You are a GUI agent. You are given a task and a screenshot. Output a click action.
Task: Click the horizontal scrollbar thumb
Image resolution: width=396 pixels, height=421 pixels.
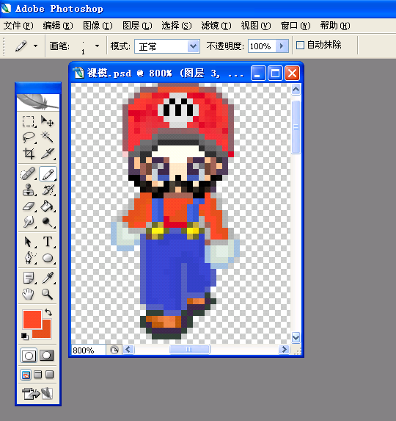click(189, 350)
